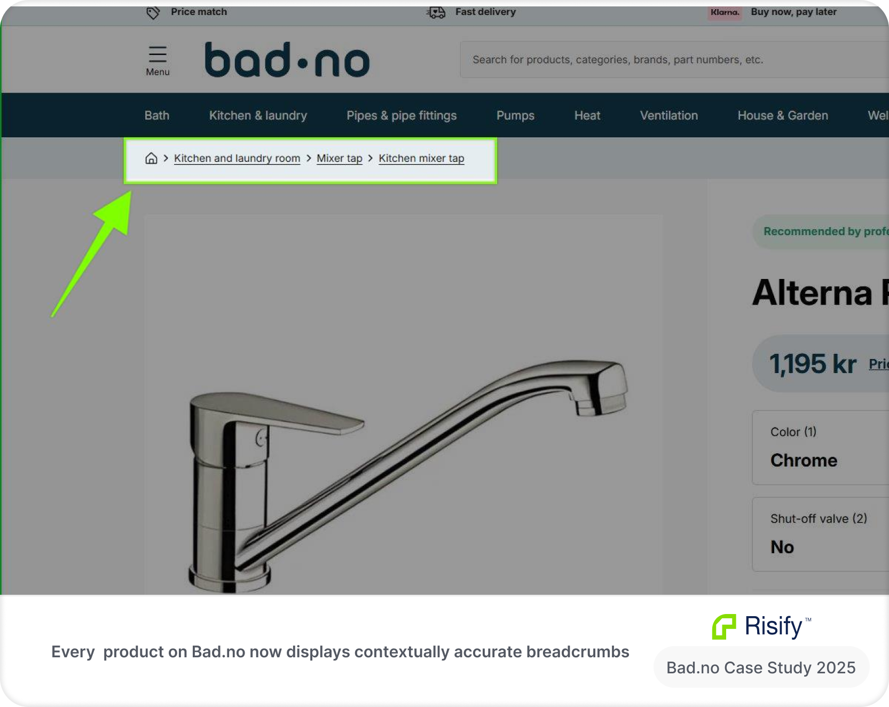The width and height of the screenshot is (889, 707).
Task: Focus the product search field
Action: pyautogui.click(x=674, y=60)
